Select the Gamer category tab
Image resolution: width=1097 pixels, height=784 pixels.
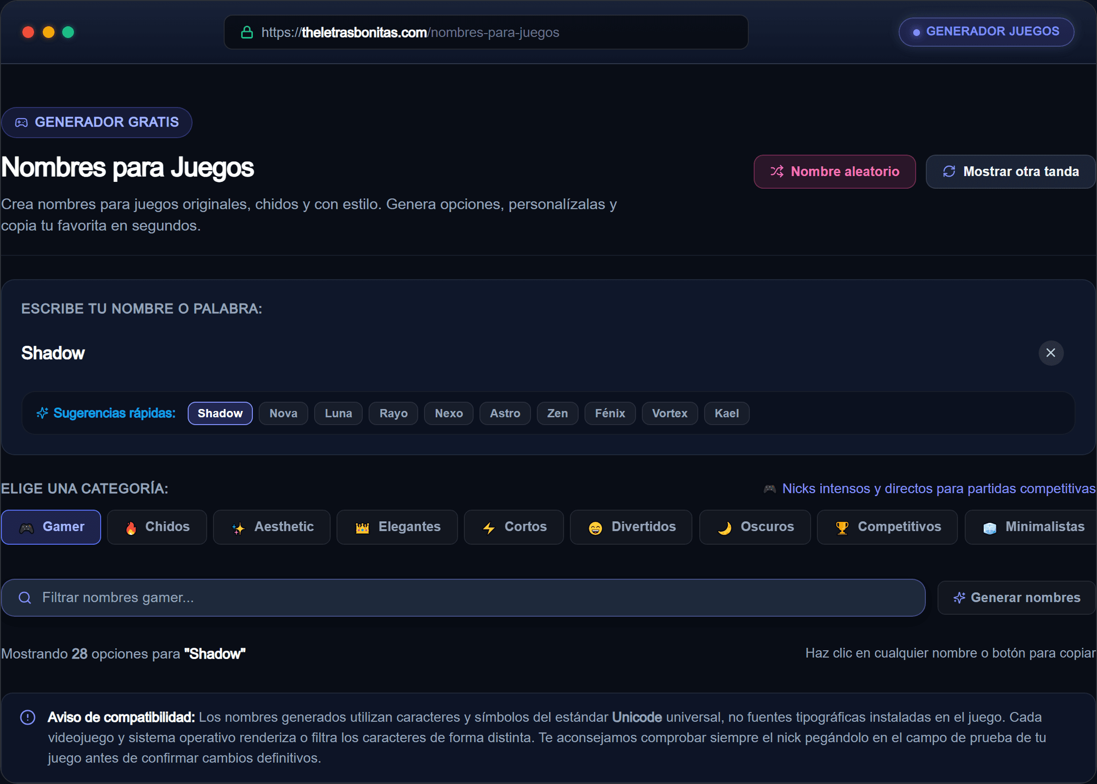[51, 527]
